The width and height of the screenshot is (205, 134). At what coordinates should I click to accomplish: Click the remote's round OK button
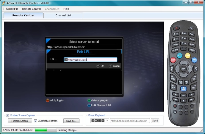tap(184, 69)
